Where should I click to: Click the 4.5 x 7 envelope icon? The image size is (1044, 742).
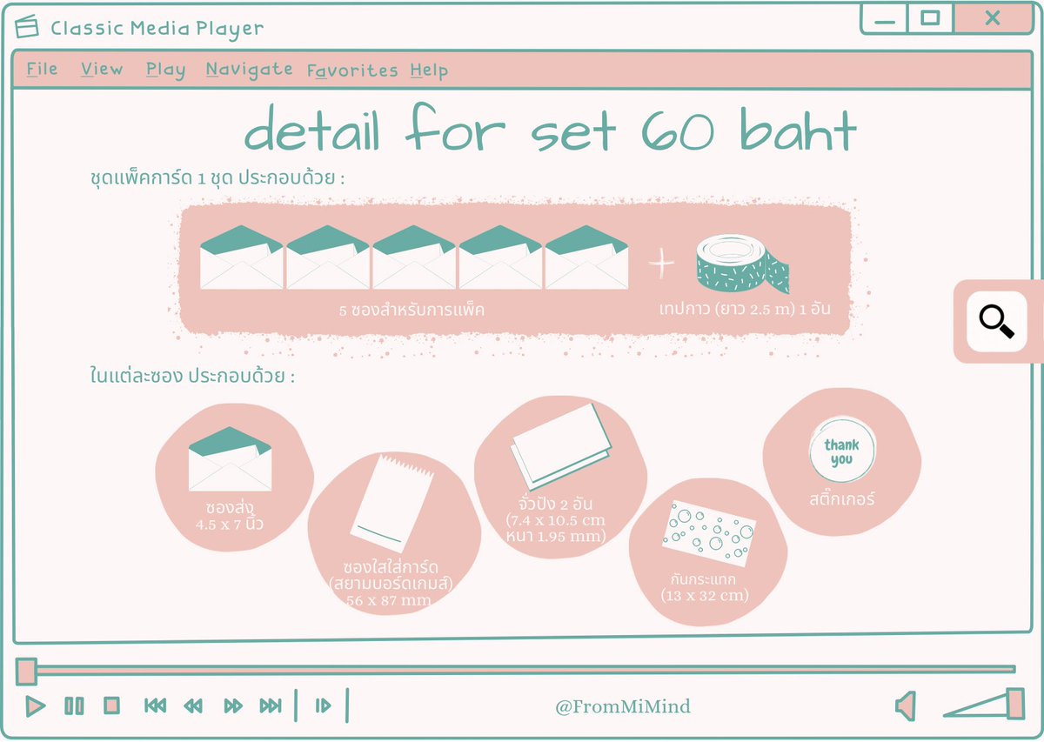point(231,459)
